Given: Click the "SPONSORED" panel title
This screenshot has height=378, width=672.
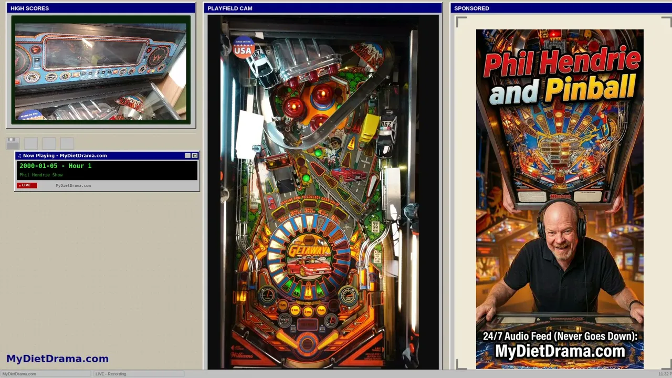Looking at the screenshot, I should coord(471,8).
